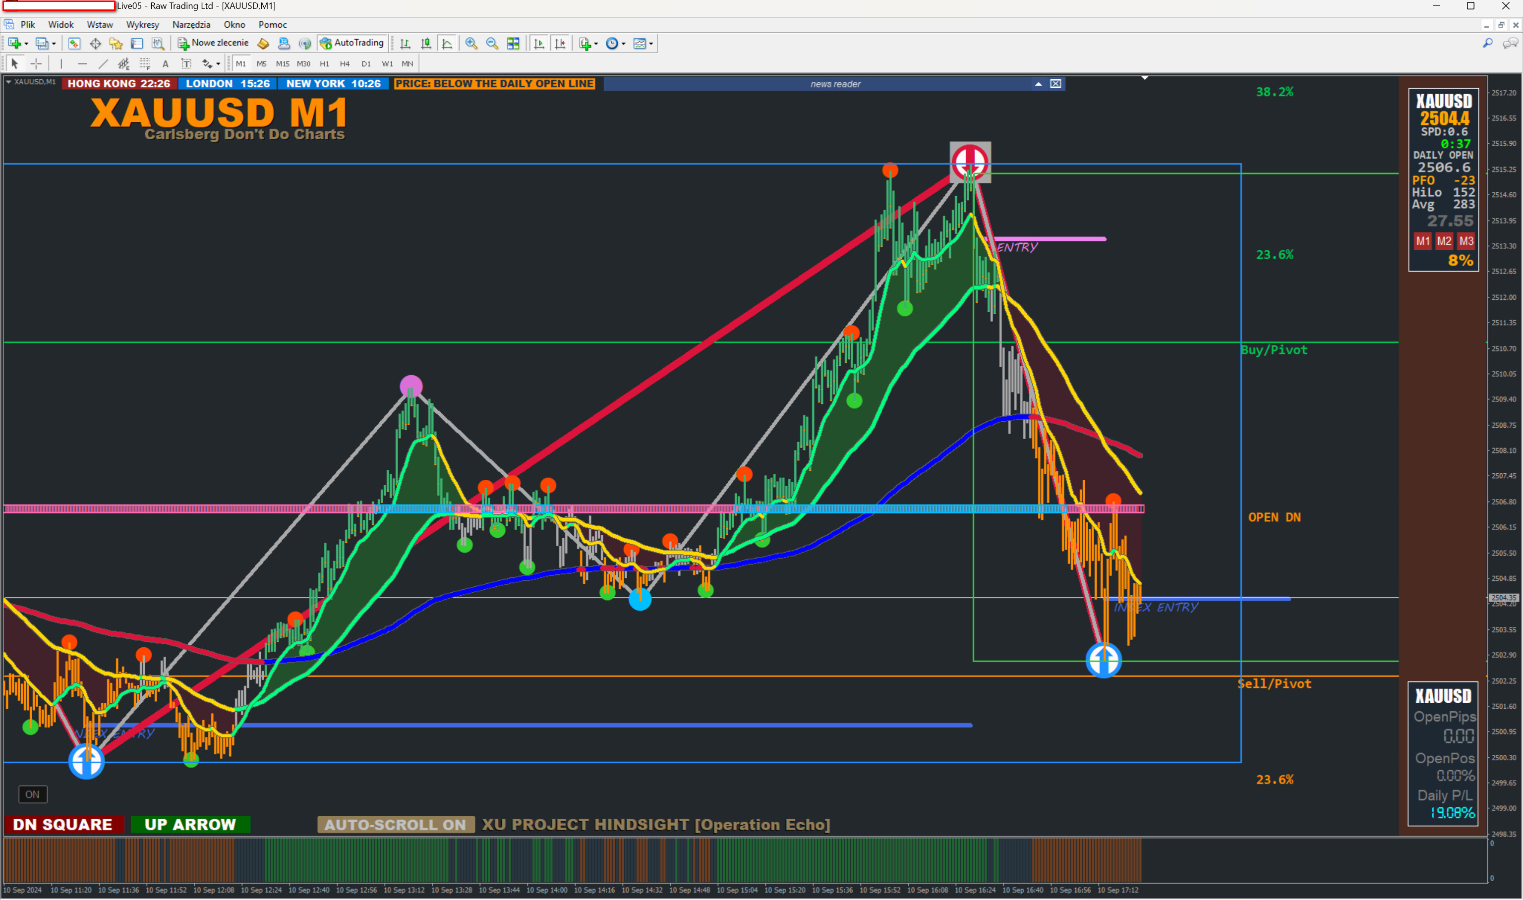The image size is (1523, 900).
Task: Switch to the M15 timeframe
Action: click(282, 63)
